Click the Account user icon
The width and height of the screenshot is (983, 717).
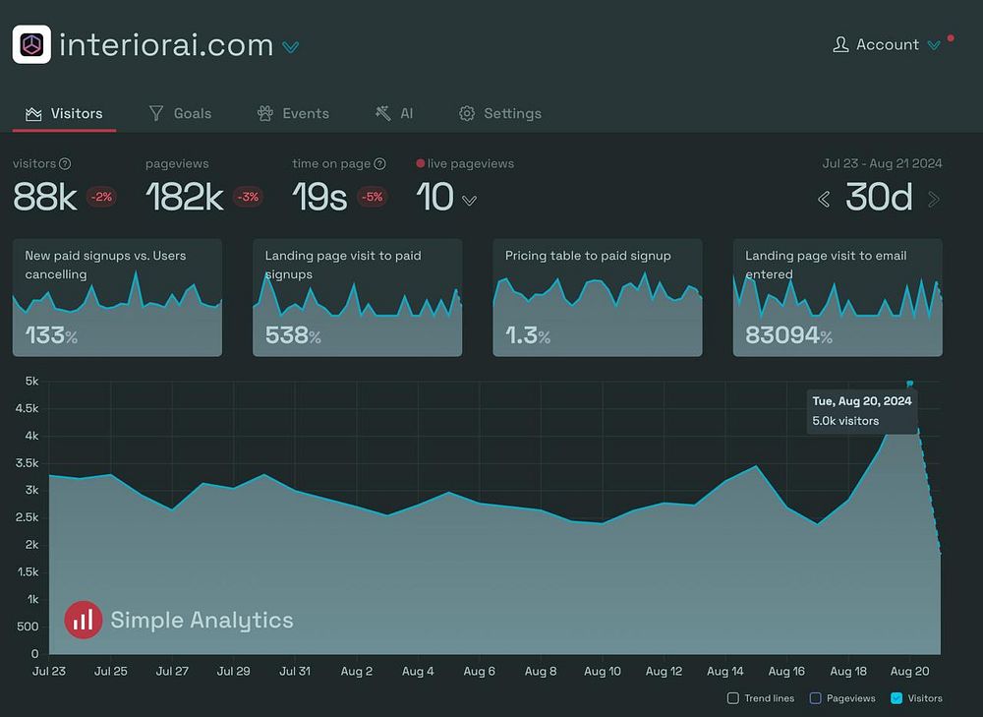point(840,44)
